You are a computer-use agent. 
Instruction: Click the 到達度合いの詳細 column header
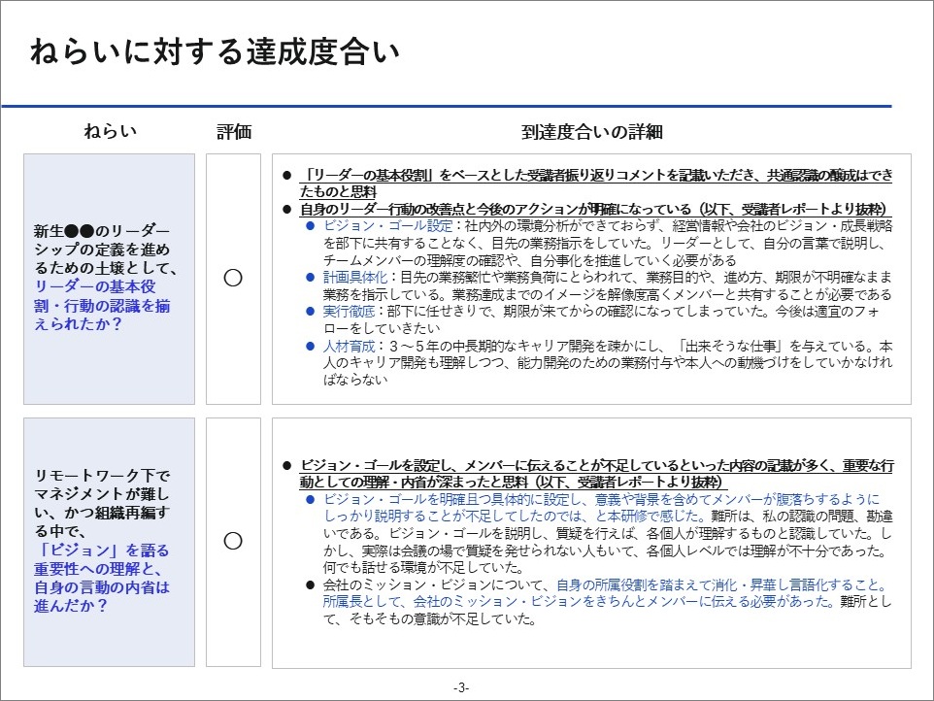pos(591,132)
